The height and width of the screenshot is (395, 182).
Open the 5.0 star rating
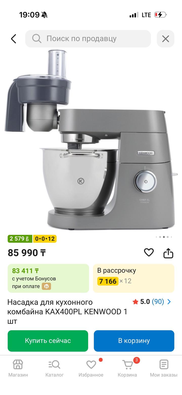click(141, 302)
